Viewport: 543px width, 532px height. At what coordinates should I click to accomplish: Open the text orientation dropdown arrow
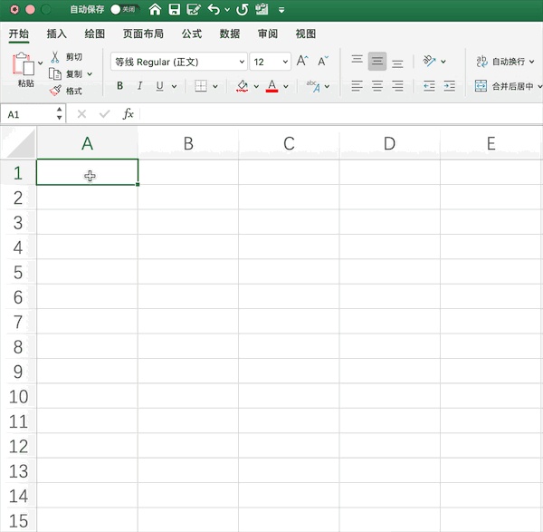point(443,62)
